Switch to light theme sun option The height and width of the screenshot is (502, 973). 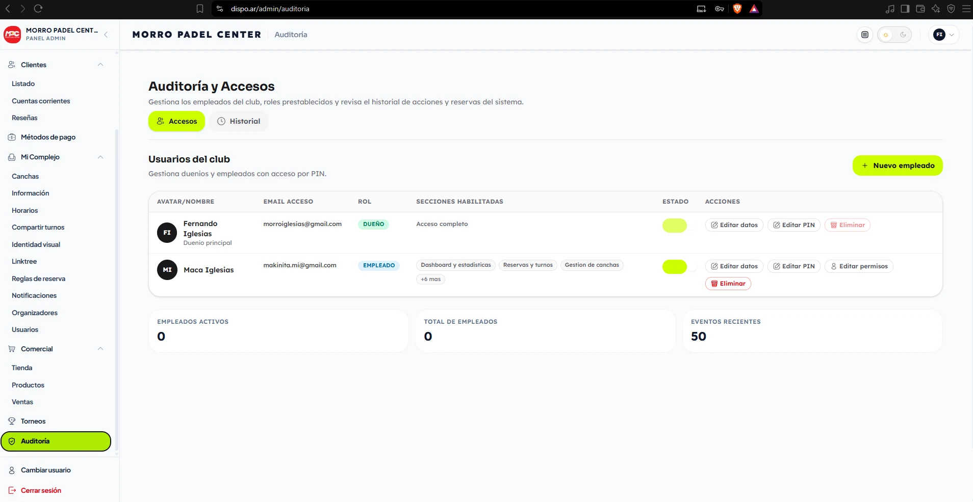click(x=886, y=35)
